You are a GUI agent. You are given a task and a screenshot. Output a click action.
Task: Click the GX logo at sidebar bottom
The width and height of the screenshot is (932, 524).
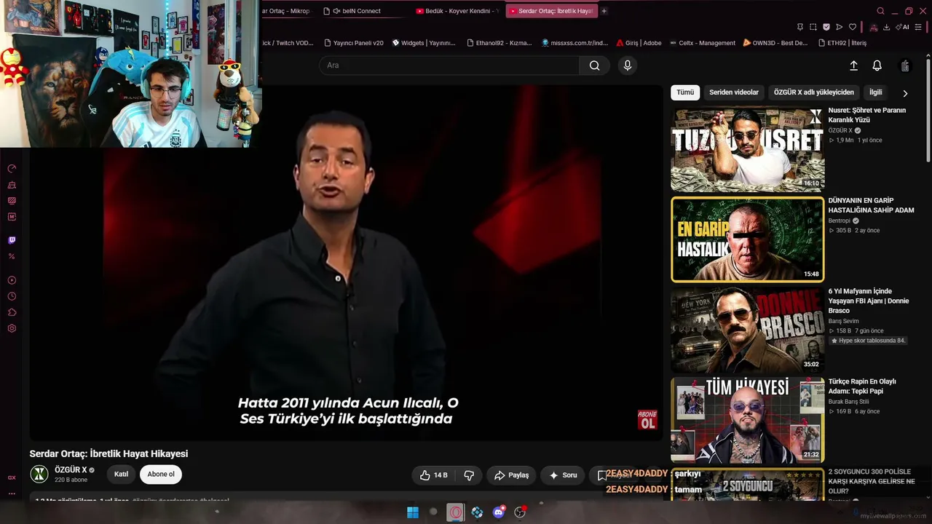coord(12,477)
